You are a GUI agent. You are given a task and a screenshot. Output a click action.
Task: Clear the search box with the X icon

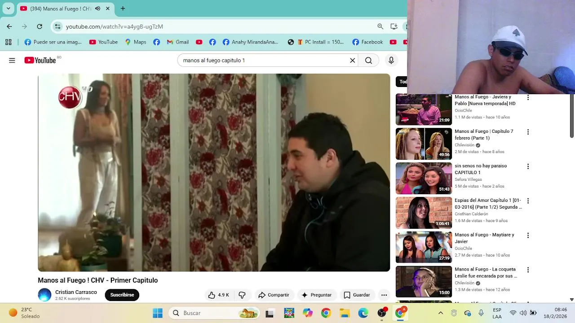[353, 60]
